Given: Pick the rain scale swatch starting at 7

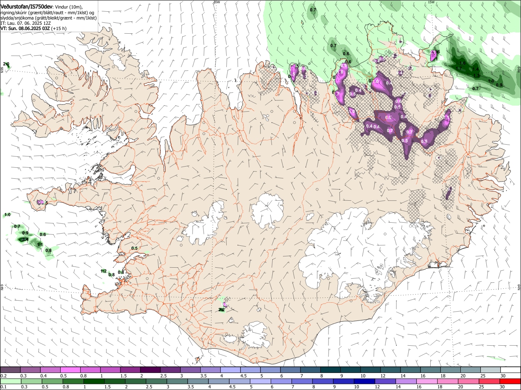Looking at the screenshot, I should (x=302, y=381).
